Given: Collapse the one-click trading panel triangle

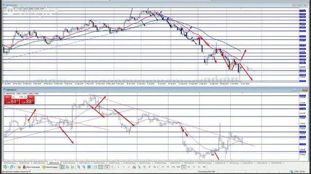Looking at the screenshot, I should 4,94.
